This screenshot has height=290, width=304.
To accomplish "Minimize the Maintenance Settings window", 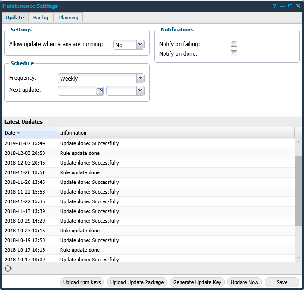I will point(282,6).
